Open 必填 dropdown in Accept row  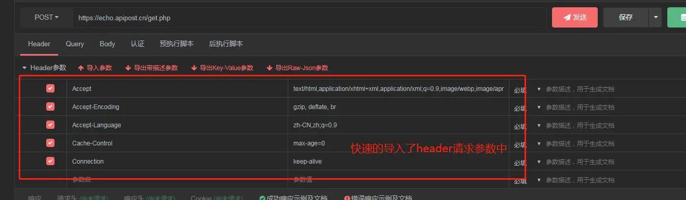(x=527, y=89)
